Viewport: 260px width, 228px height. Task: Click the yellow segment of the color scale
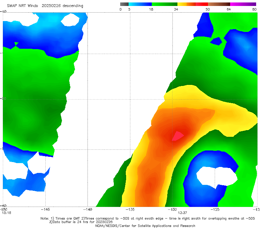[182, 4]
